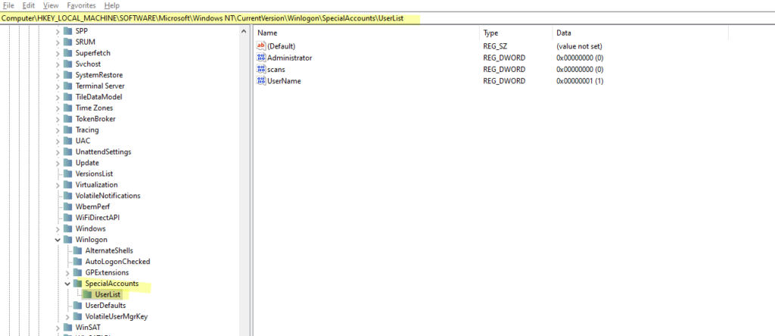Image resolution: width=775 pixels, height=336 pixels.
Task: Select the scans value name
Action: 275,69
